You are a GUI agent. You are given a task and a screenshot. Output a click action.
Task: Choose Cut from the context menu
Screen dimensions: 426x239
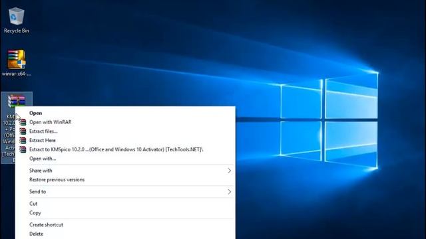point(125,204)
